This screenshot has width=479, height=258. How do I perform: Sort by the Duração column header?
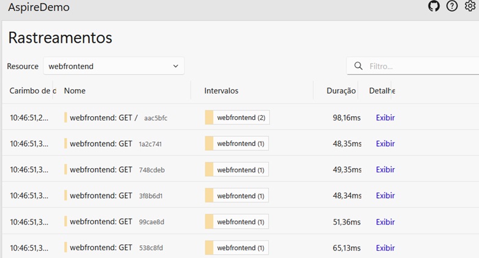pyautogui.click(x=341, y=90)
